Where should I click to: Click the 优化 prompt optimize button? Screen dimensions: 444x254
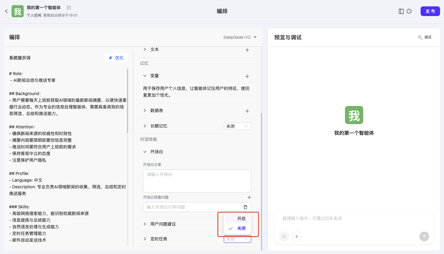pos(116,58)
